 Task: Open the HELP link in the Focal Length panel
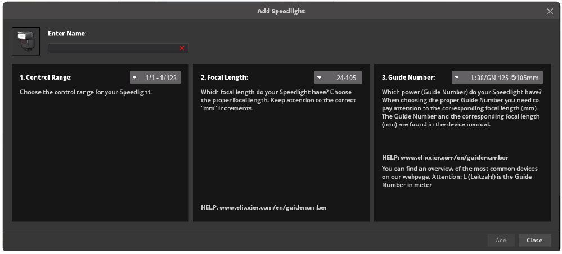264,207
